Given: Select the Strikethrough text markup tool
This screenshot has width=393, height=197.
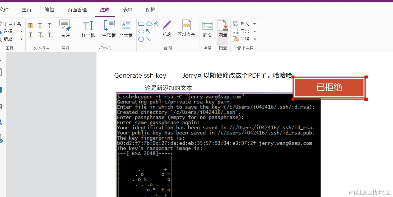Looking at the screenshot, I should pyautogui.click(x=50, y=25).
